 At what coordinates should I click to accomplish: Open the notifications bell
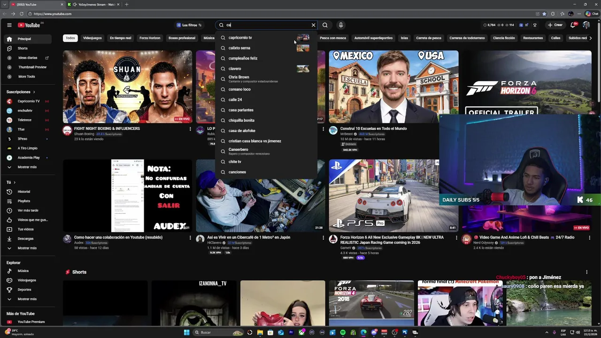click(573, 25)
